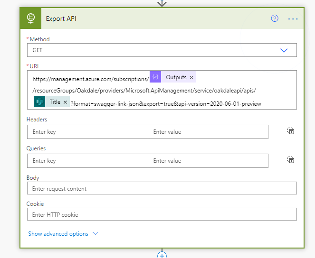Select the Outputs dynamic content token
The width and height of the screenshot is (315, 258).
[x=173, y=77]
